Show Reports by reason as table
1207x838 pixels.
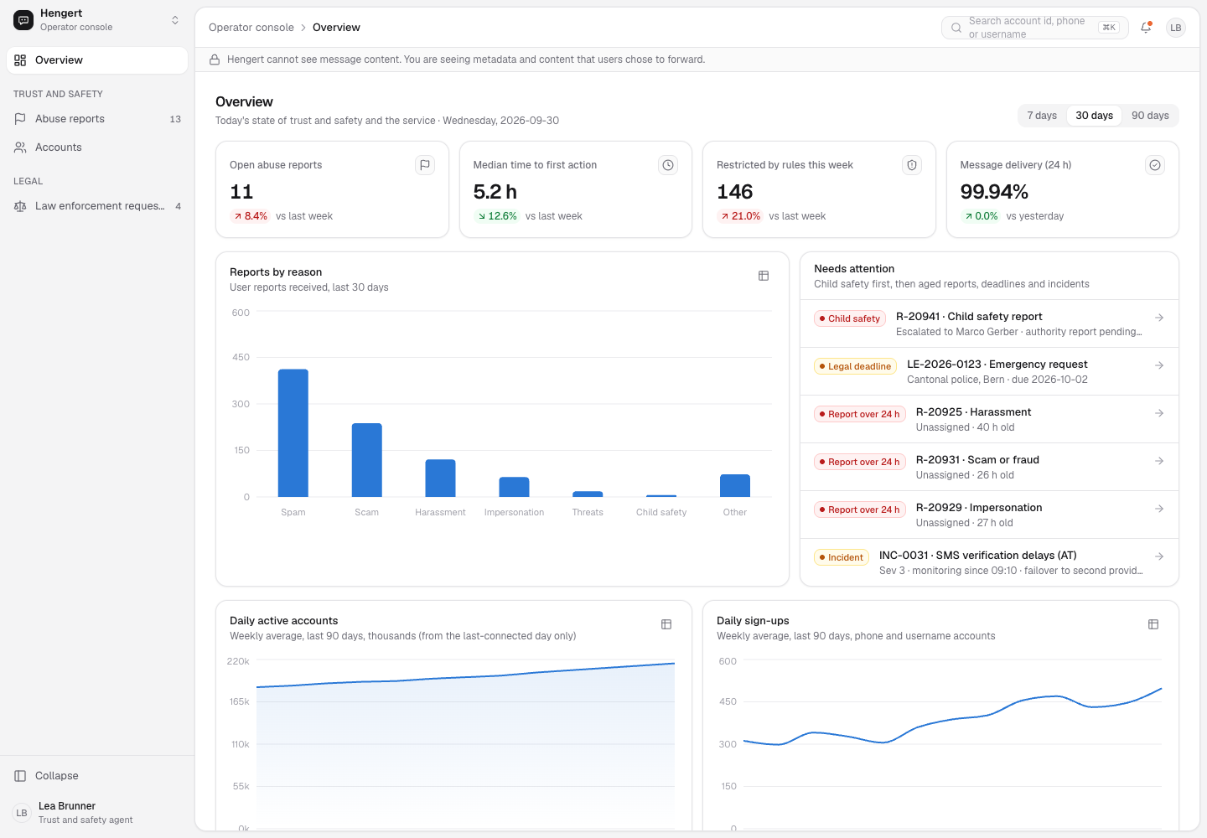point(764,276)
